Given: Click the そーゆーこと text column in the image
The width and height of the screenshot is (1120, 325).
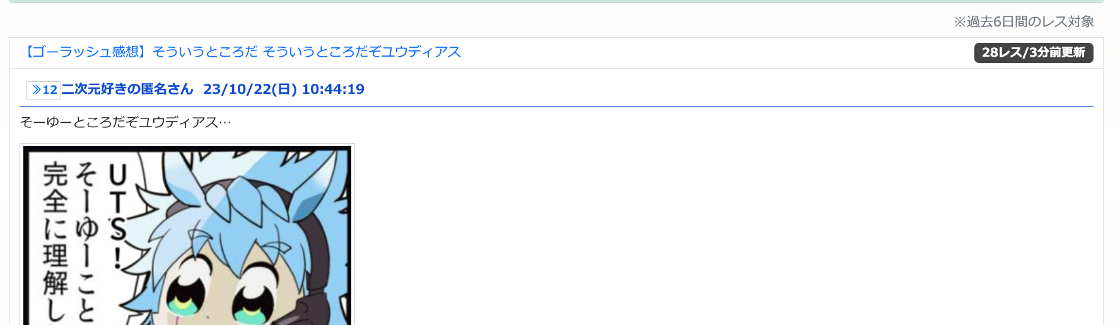Looking at the screenshot, I should [86, 239].
